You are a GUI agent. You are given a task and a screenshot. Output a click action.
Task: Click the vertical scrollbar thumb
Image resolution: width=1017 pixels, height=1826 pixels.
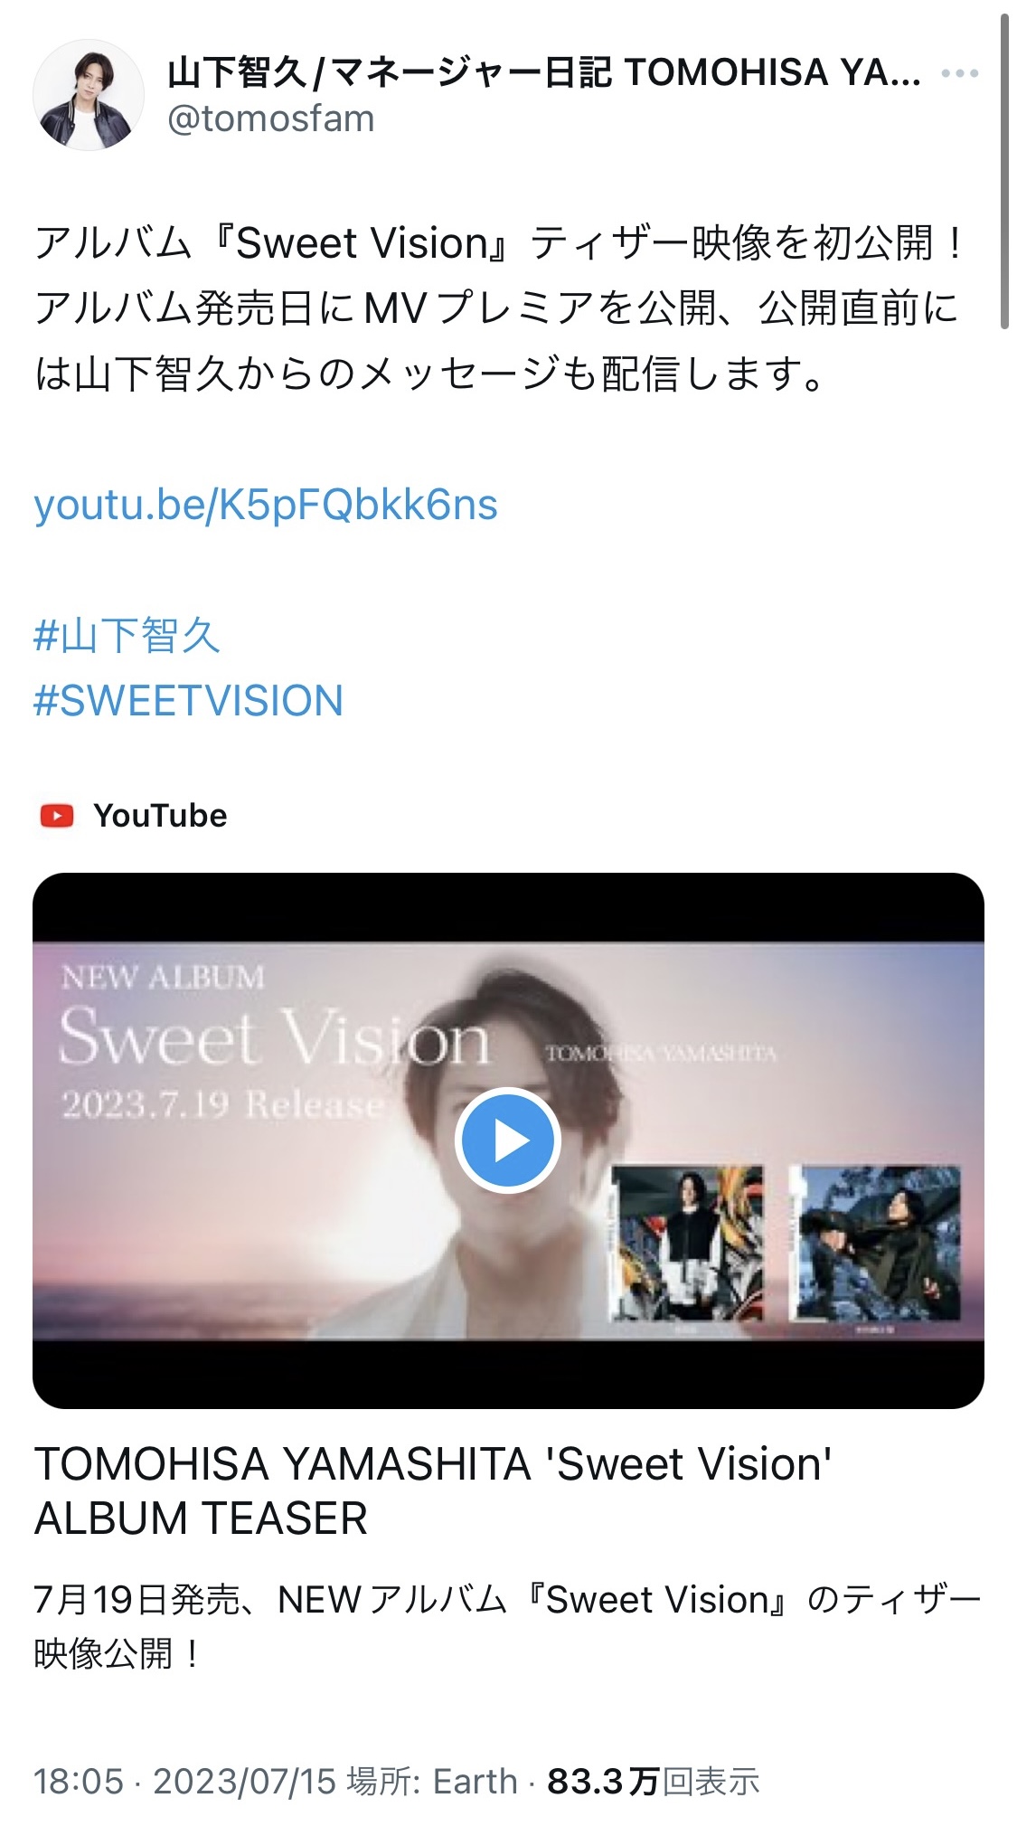(1003, 172)
